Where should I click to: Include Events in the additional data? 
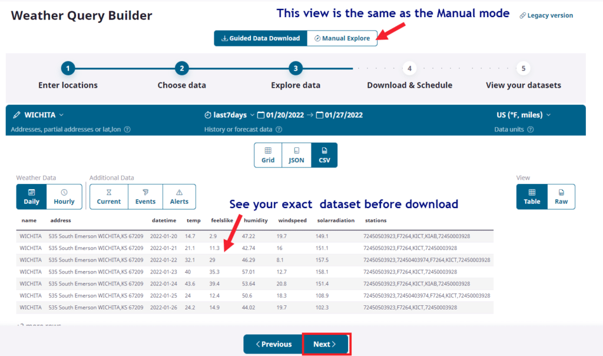coord(145,196)
